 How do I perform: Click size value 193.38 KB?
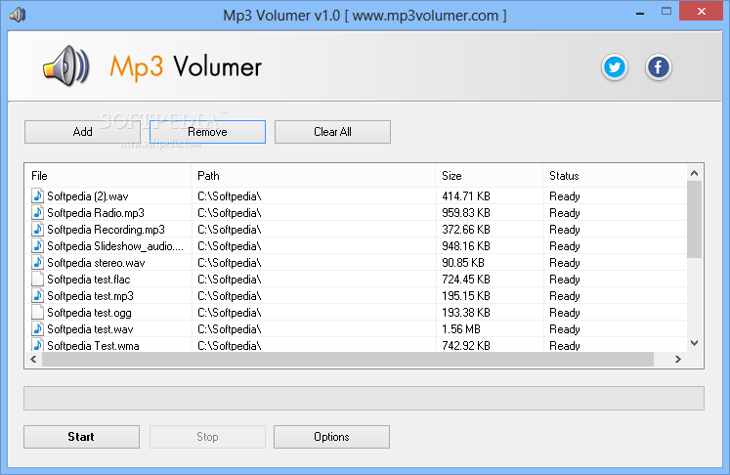coord(466,313)
